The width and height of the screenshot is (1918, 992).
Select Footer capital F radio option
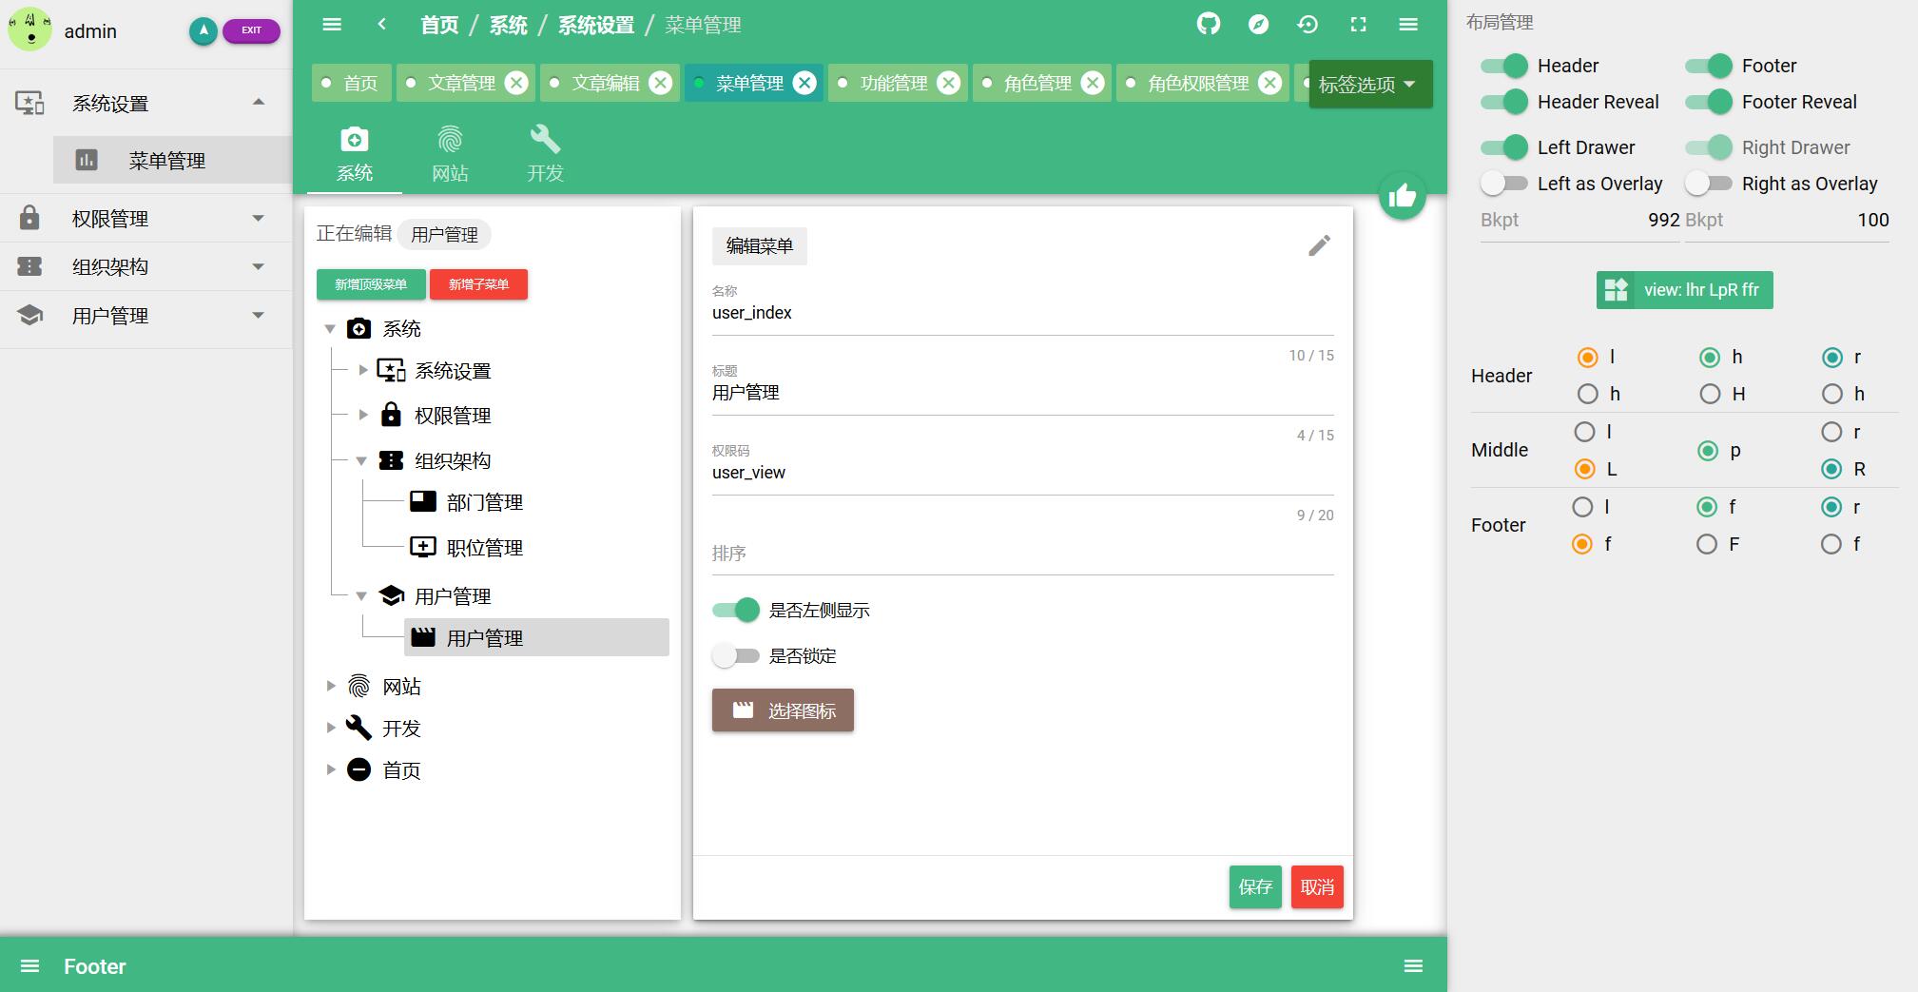pos(1708,544)
